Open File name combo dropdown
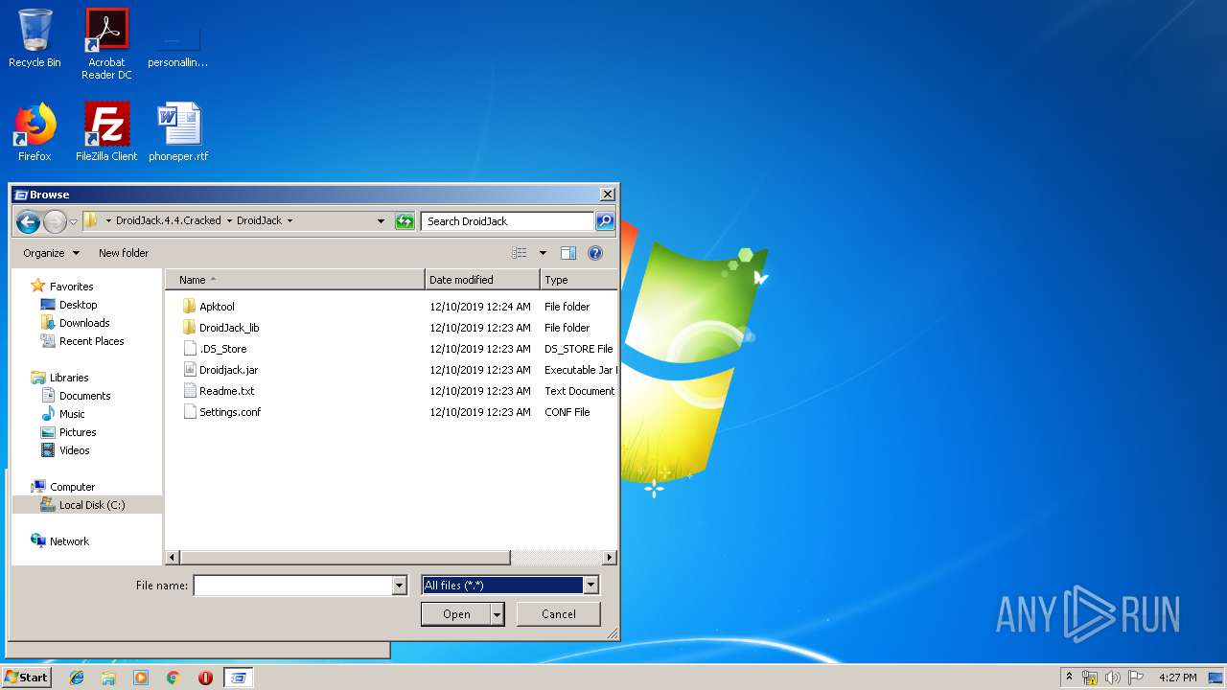Image resolution: width=1227 pixels, height=690 pixels. tap(400, 586)
